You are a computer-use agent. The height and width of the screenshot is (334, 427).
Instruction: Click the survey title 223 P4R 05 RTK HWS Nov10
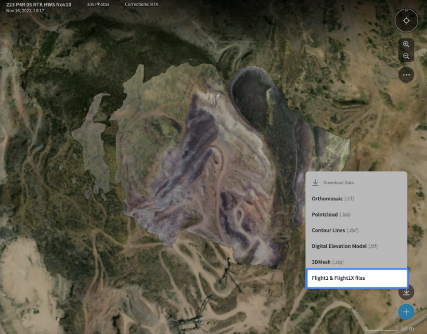39,4
